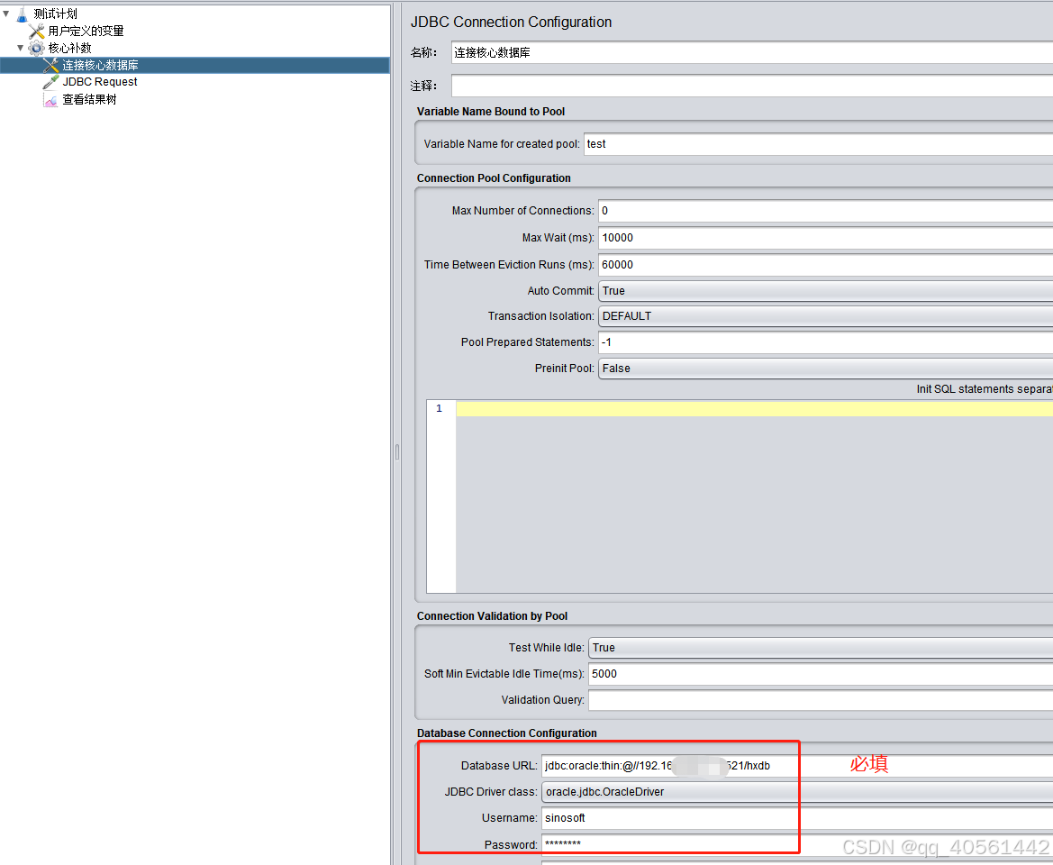Click the Test Plan flask icon
Image resolution: width=1053 pixels, height=865 pixels.
22,14
